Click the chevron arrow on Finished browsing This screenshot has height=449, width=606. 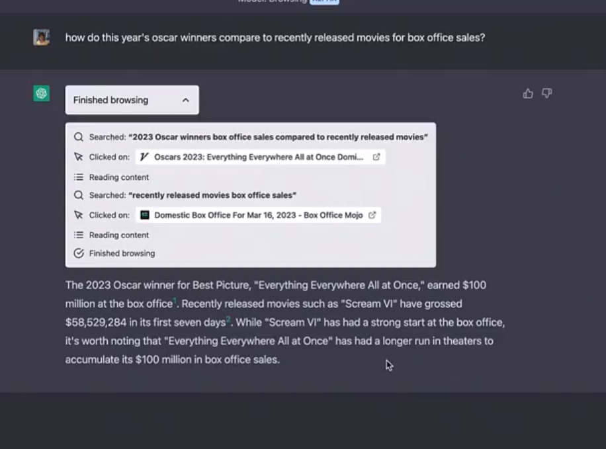click(x=185, y=100)
